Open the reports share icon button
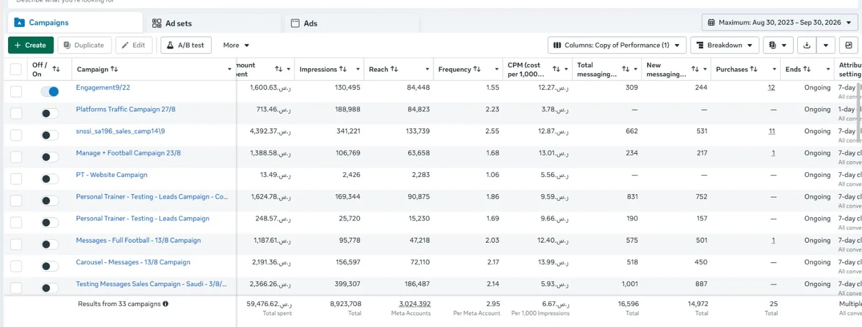Viewport: 862px width, 327px height. [849, 45]
